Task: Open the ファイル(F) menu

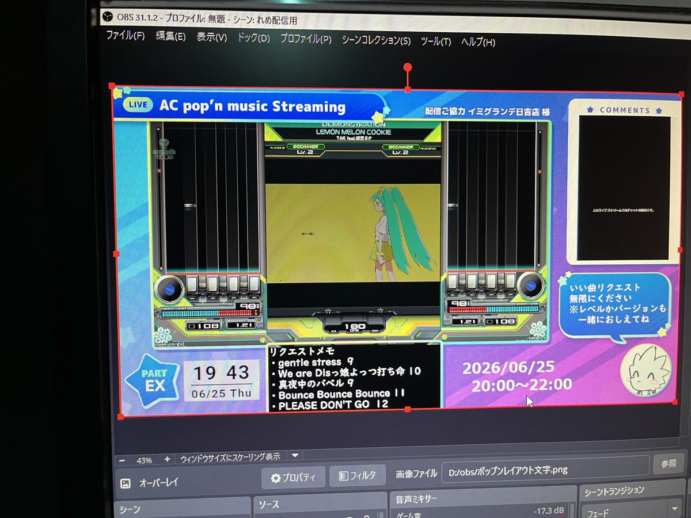Action: point(125,36)
